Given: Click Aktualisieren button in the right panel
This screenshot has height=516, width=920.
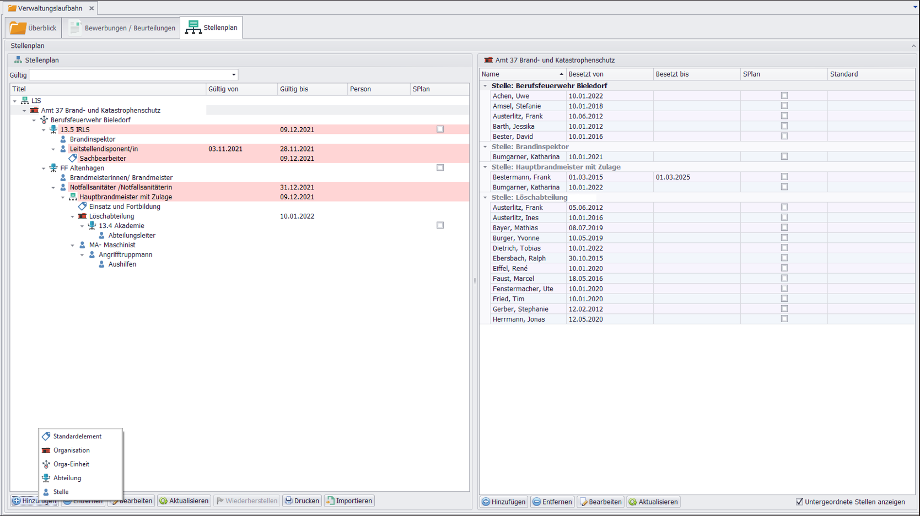Looking at the screenshot, I should tap(653, 502).
